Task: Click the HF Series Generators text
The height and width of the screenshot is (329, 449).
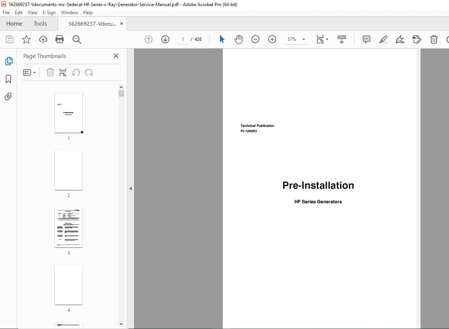Action: [x=318, y=202]
